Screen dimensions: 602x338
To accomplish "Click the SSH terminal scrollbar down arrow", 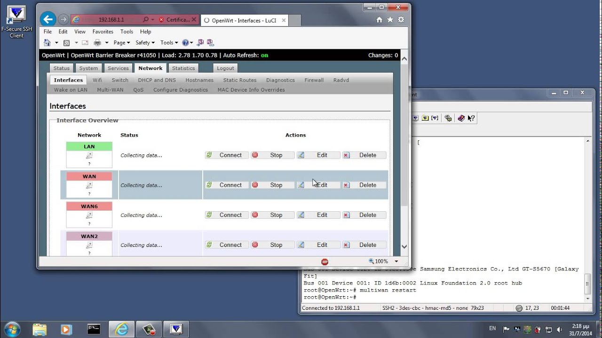I will click(587, 298).
